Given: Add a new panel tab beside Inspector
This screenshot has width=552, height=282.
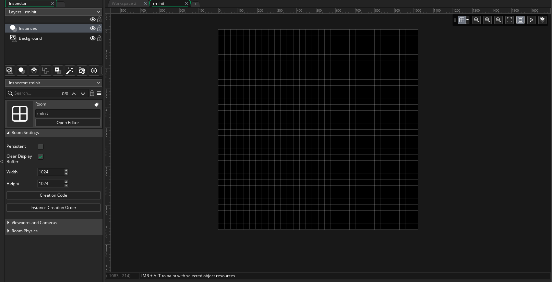Looking at the screenshot, I should [x=61, y=4].
